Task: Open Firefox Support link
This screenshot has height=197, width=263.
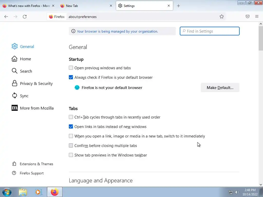Action: pyautogui.click(x=32, y=173)
